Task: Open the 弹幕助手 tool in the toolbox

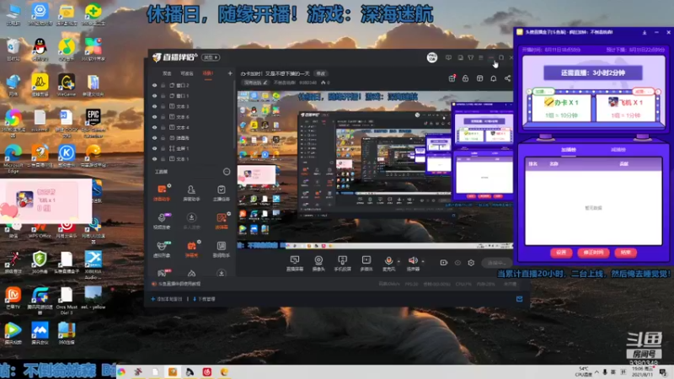Action: pos(162,193)
